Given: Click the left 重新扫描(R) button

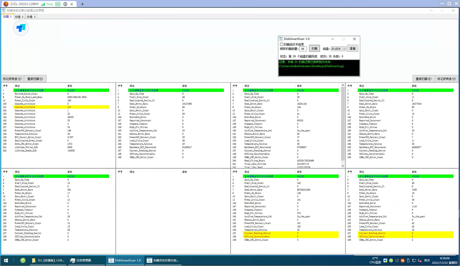Looking at the screenshot, I should pos(35,79).
